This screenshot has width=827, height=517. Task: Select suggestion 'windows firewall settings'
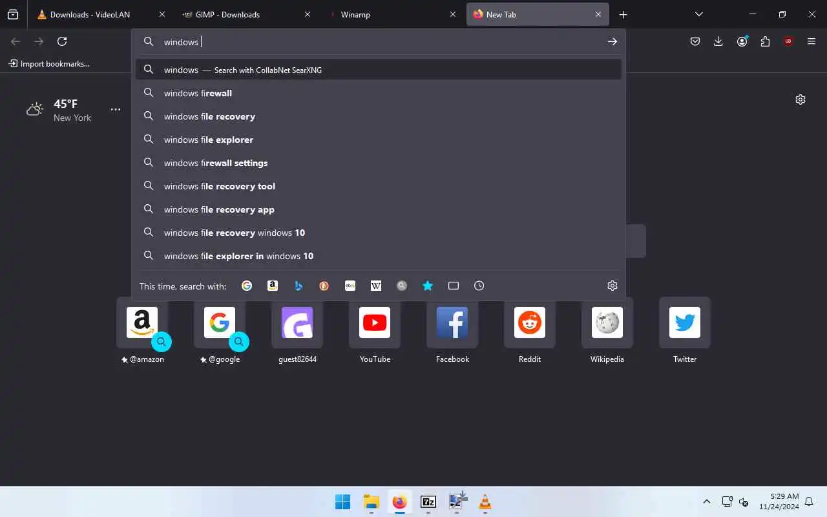(379, 163)
